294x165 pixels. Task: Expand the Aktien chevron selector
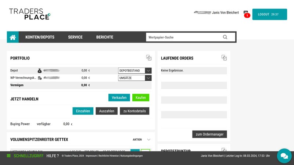[x=148, y=140]
